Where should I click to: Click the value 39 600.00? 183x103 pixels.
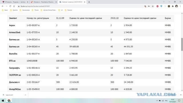point(74,47)
